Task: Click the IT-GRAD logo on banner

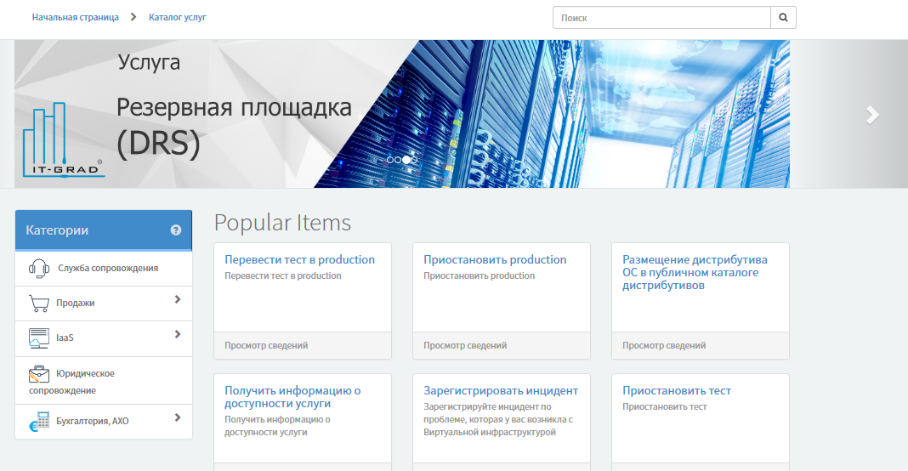Action: 63,141
